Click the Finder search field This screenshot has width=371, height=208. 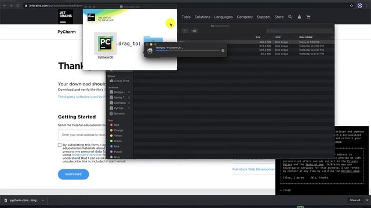299,31
